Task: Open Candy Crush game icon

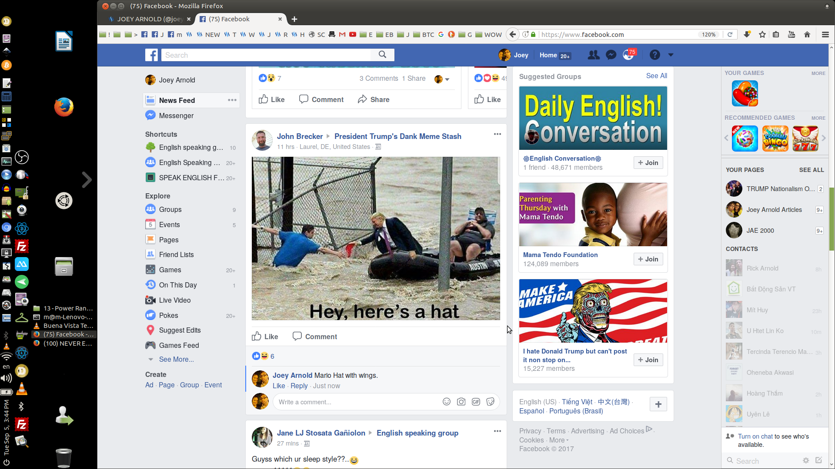Action: tap(745, 93)
